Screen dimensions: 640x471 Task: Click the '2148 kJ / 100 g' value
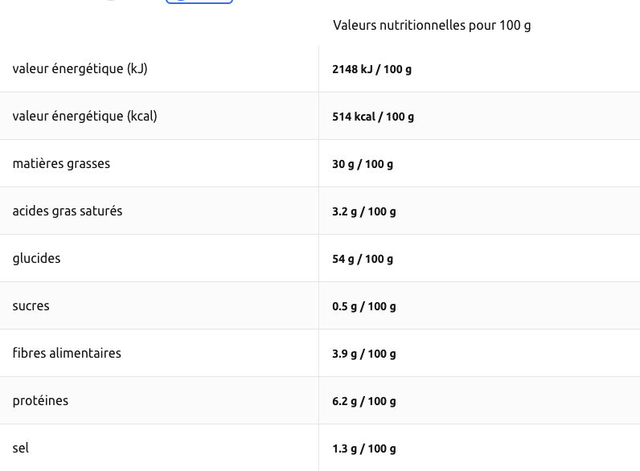[371, 70]
